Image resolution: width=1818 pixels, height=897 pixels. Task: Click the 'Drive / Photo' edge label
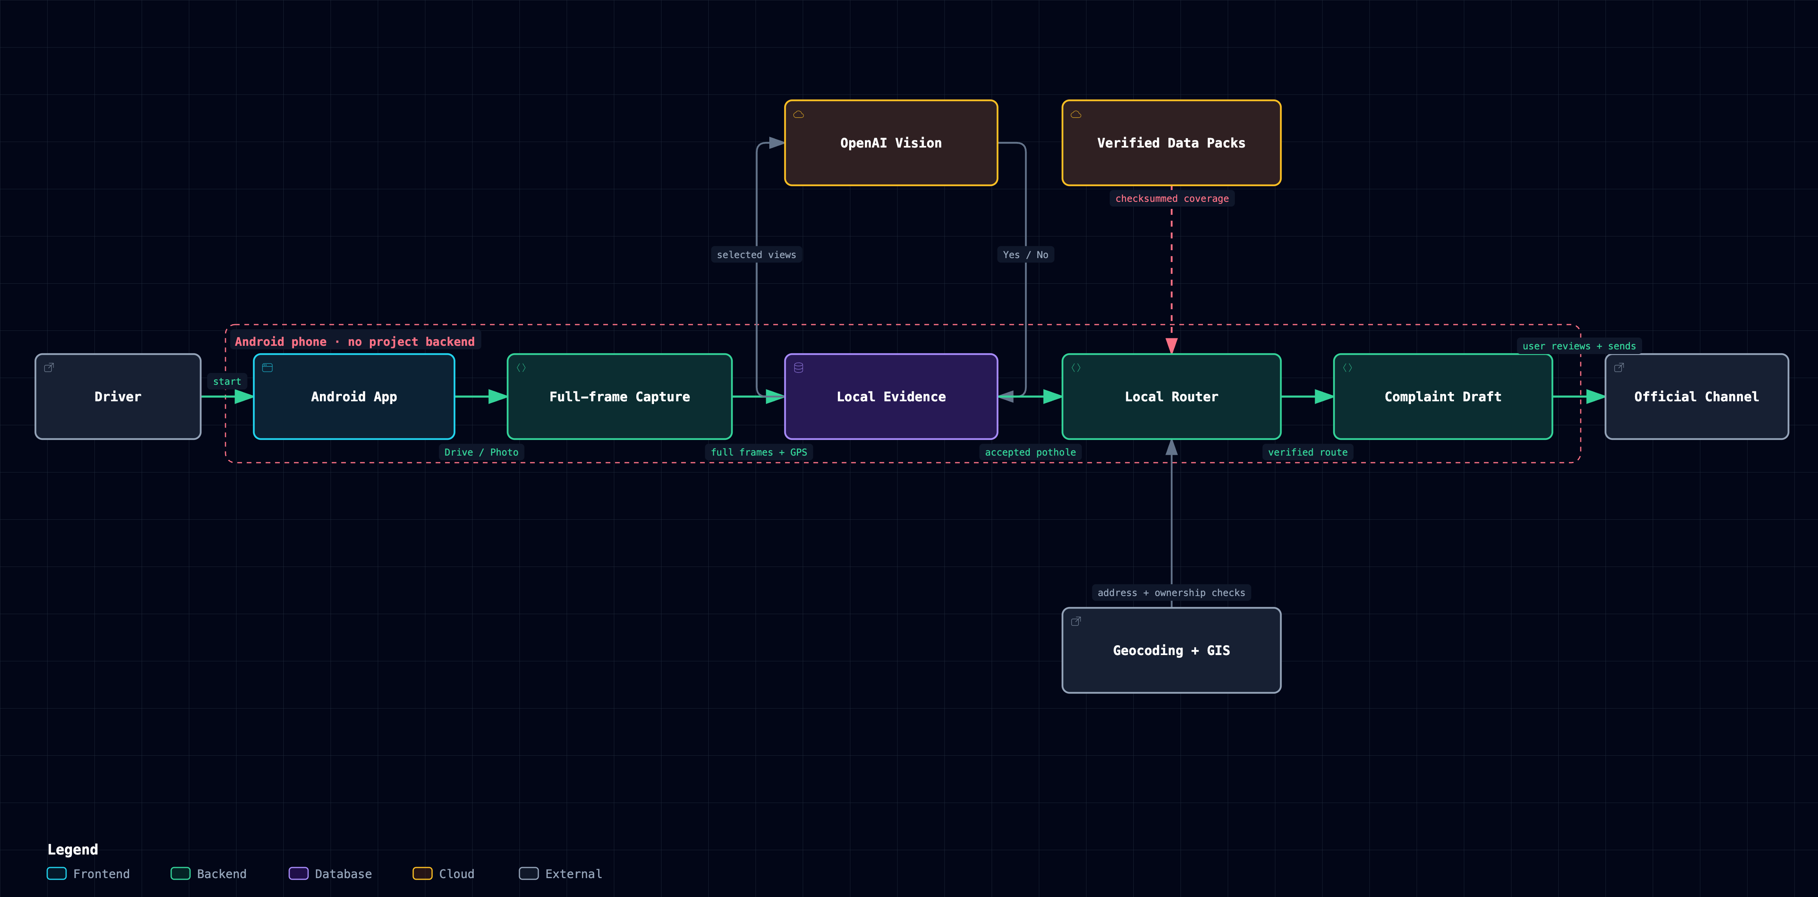click(x=481, y=452)
